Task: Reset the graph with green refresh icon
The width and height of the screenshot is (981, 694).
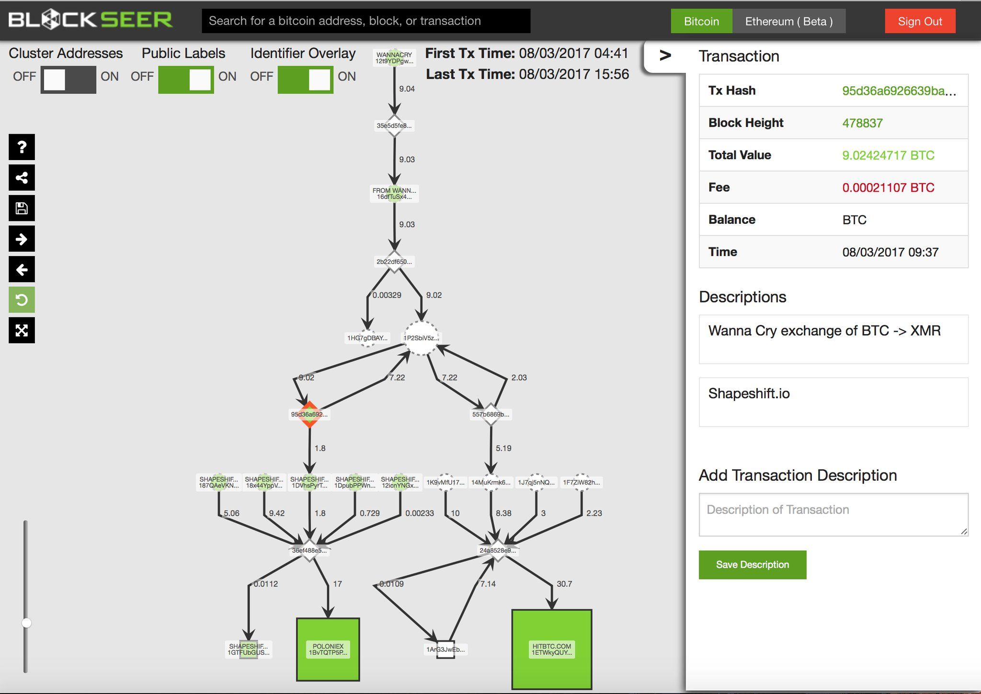Action: click(22, 300)
